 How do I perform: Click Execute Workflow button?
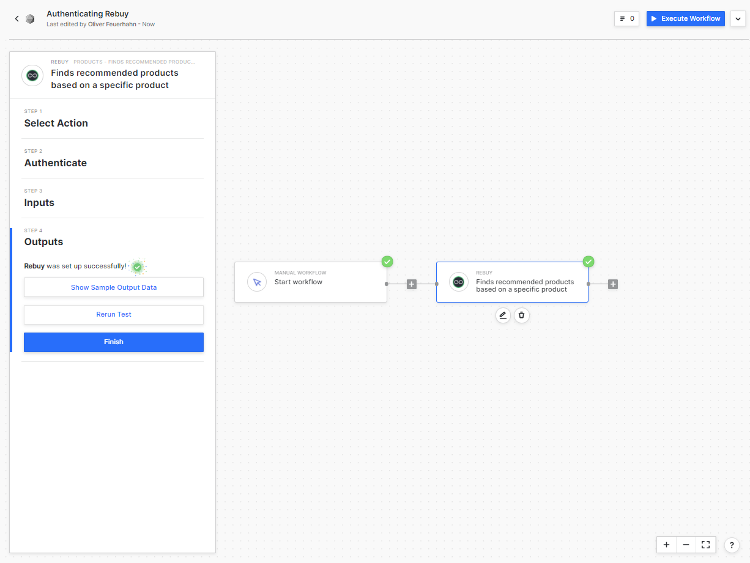[686, 18]
